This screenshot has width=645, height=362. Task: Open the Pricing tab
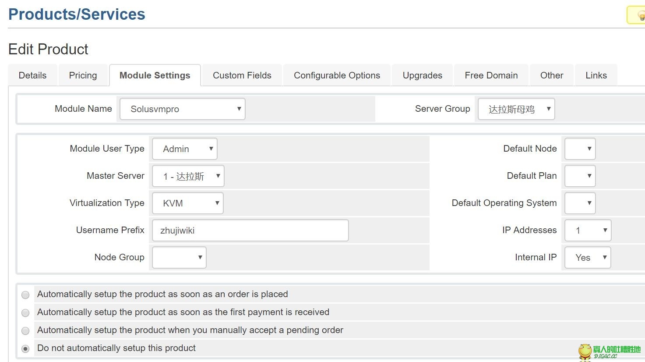[x=83, y=75]
